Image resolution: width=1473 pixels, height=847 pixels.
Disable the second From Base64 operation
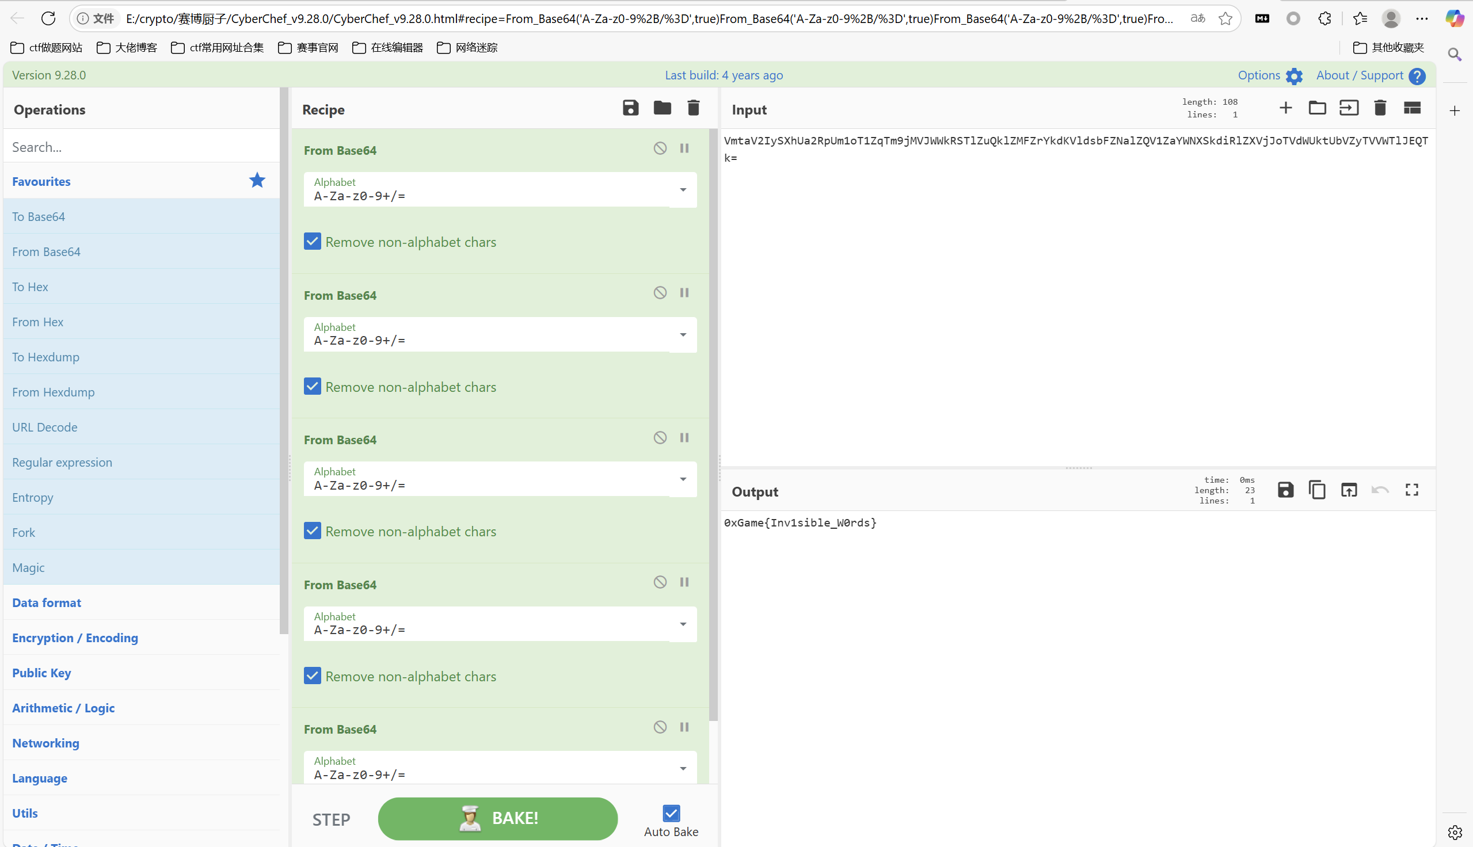coord(660,293)
